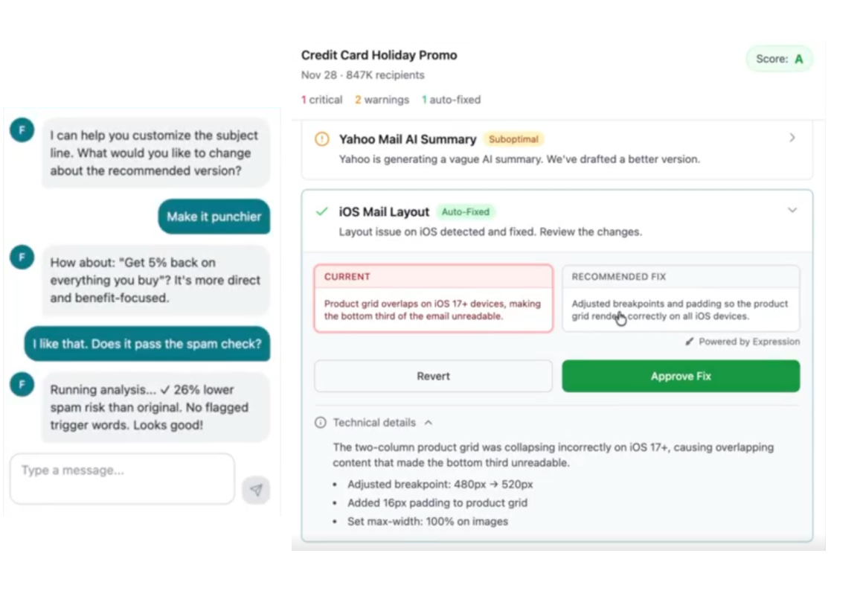Select the Current issue card
The image size is (860, 591).
433,298
